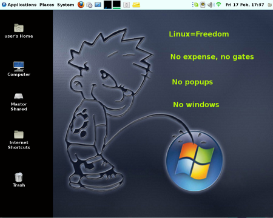The width and height of the screenshot is (273, 218).
Task: Select the Internet Shortcuts folder icon
Action: pos(19,140)
